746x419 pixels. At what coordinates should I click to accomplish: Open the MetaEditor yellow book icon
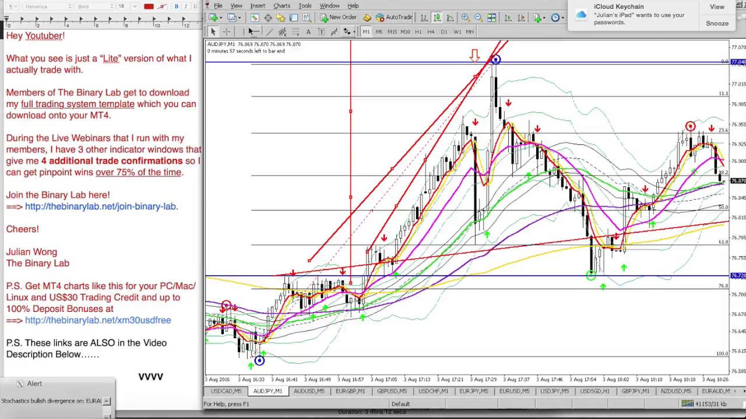[x=367, y=17]
